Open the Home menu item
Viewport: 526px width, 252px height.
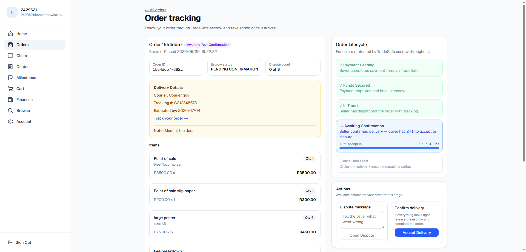click(35, 34)
